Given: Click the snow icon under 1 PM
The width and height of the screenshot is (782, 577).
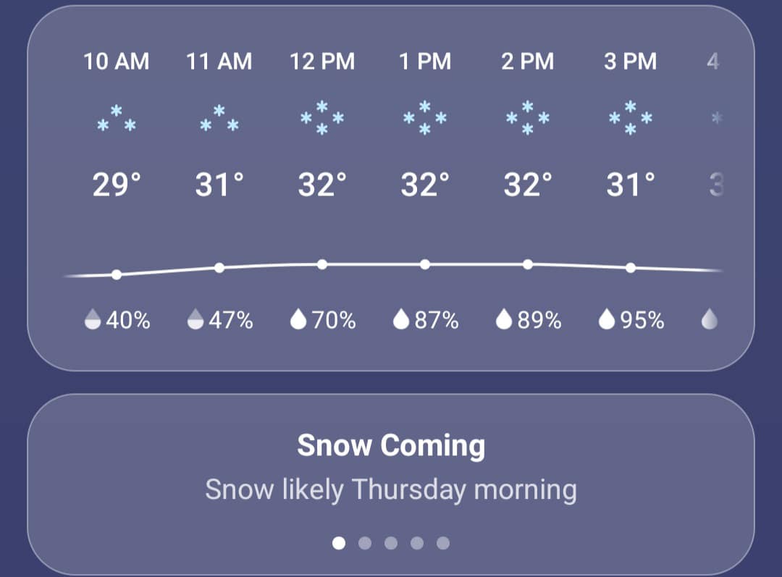Looking at the screenshot, I should tap(425, 118).
